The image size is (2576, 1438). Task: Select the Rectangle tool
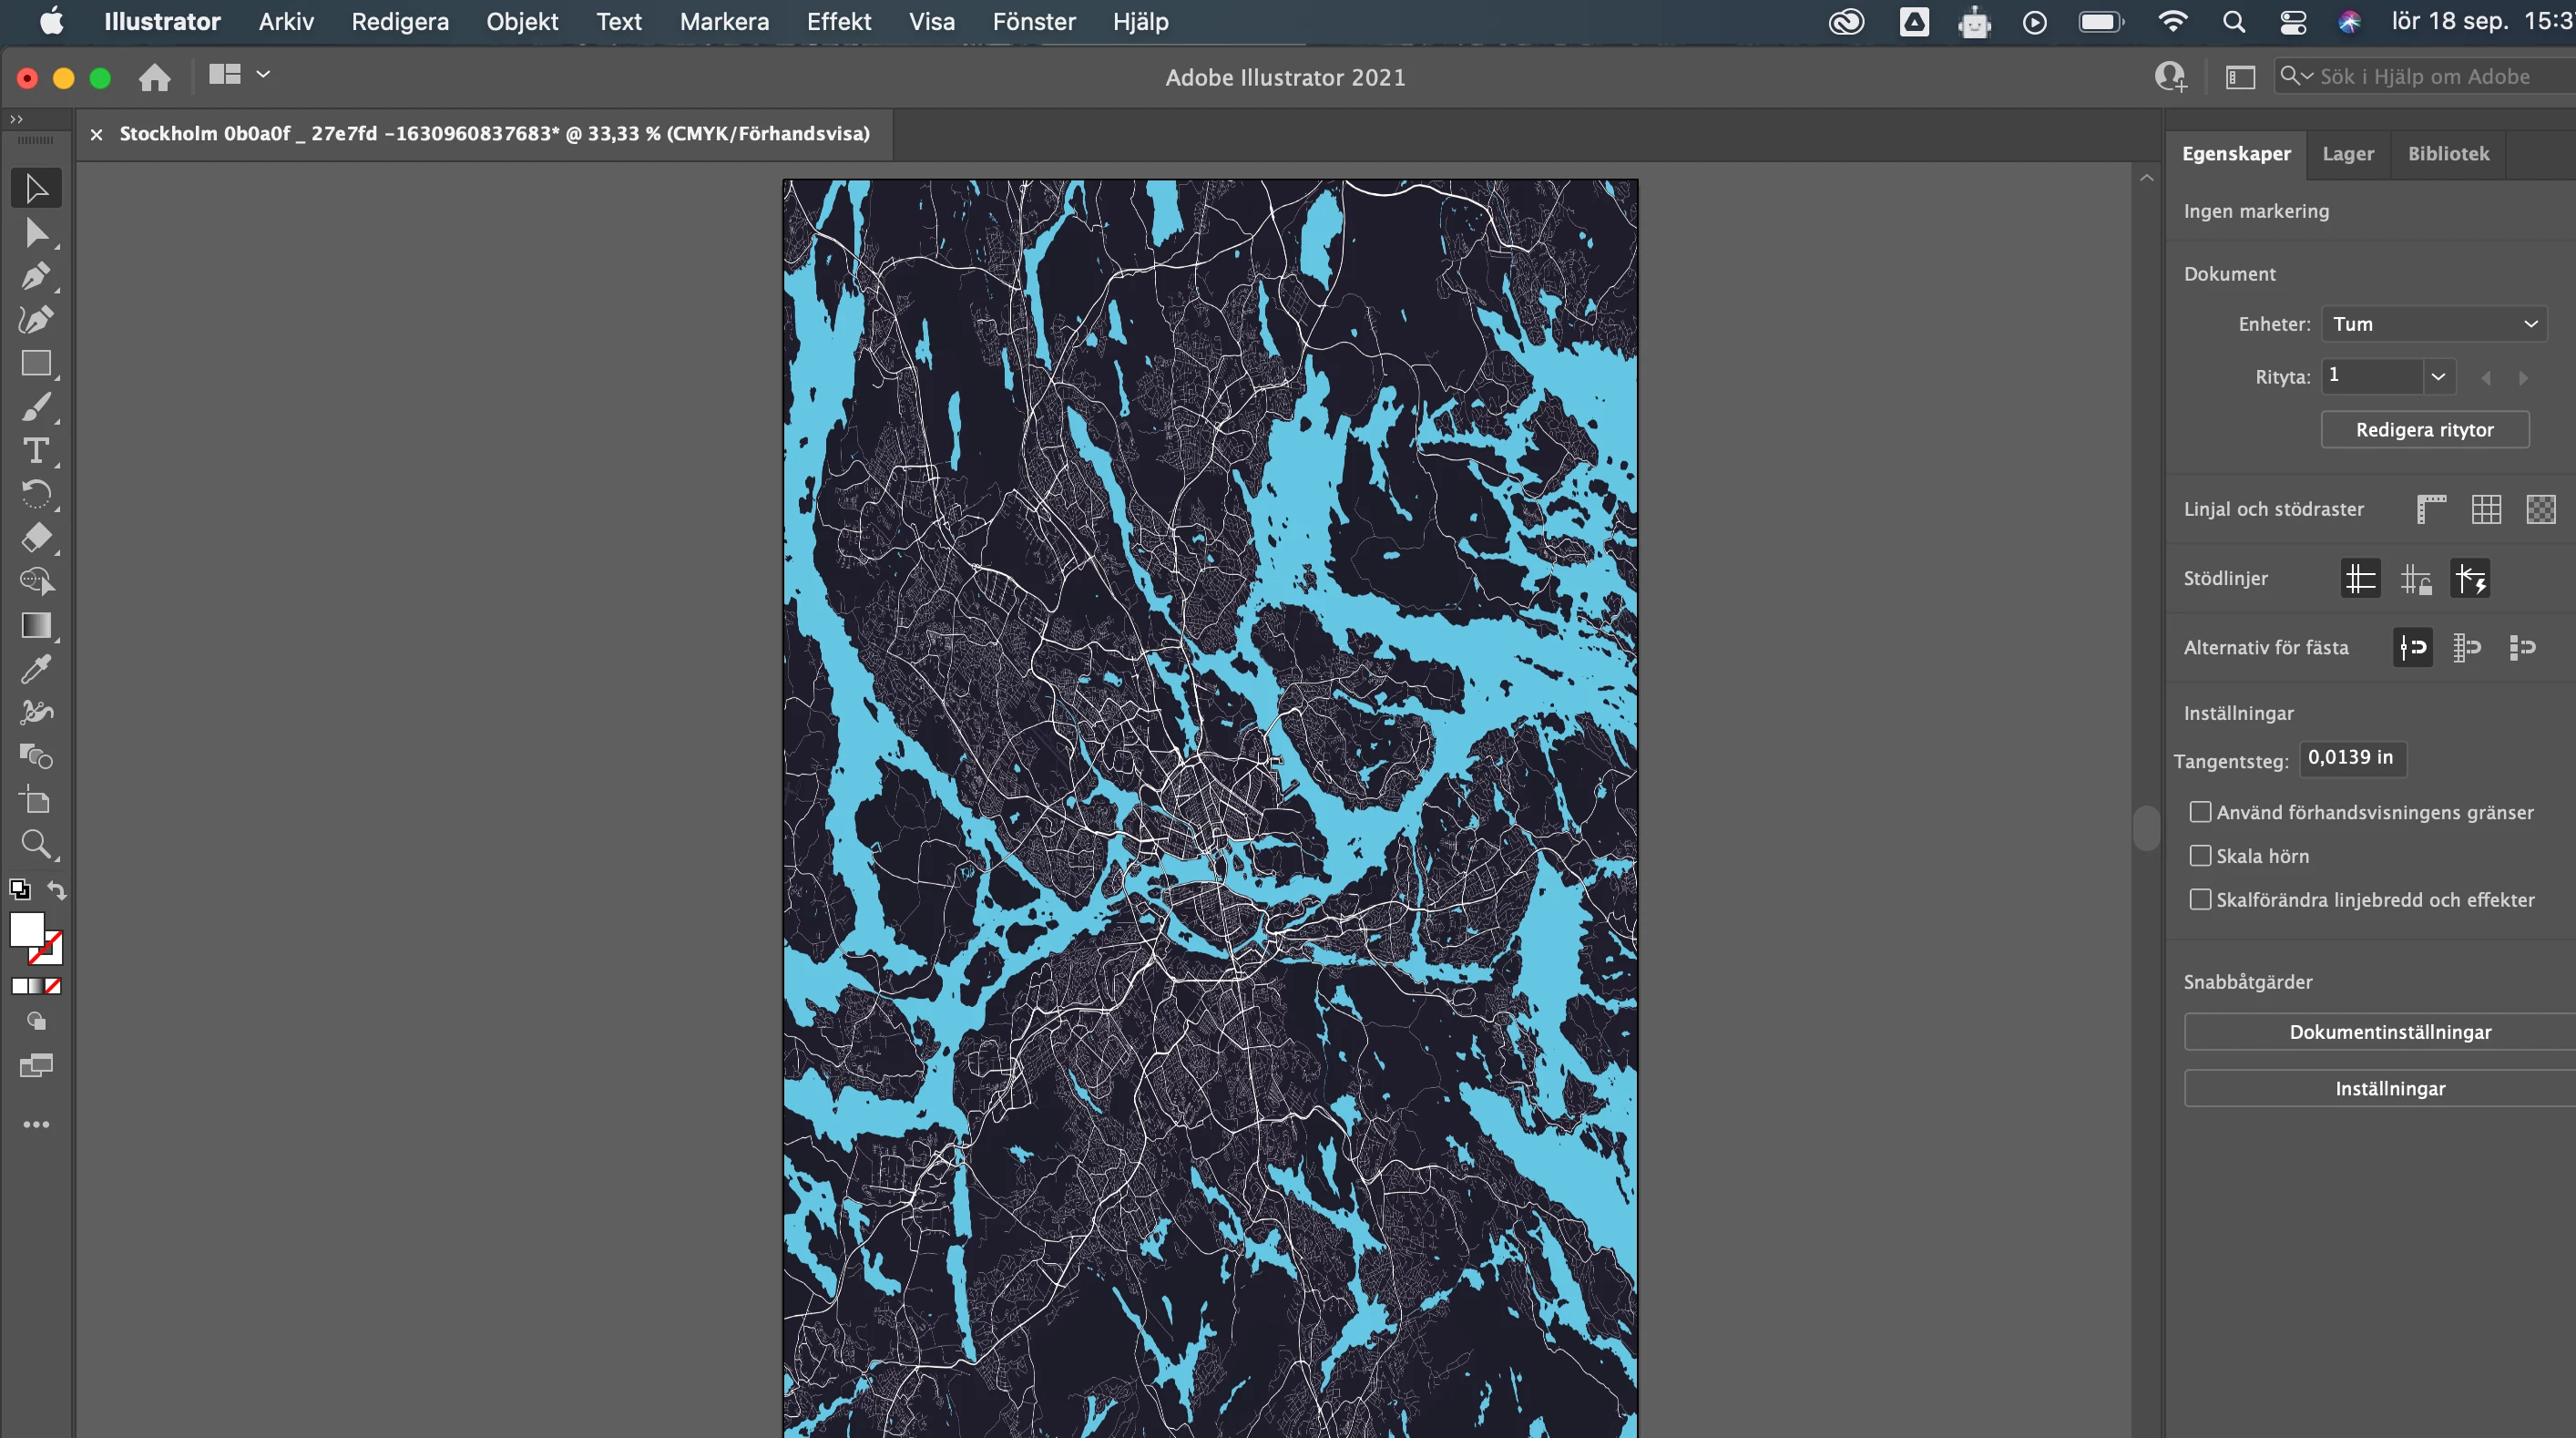point(36,364)
